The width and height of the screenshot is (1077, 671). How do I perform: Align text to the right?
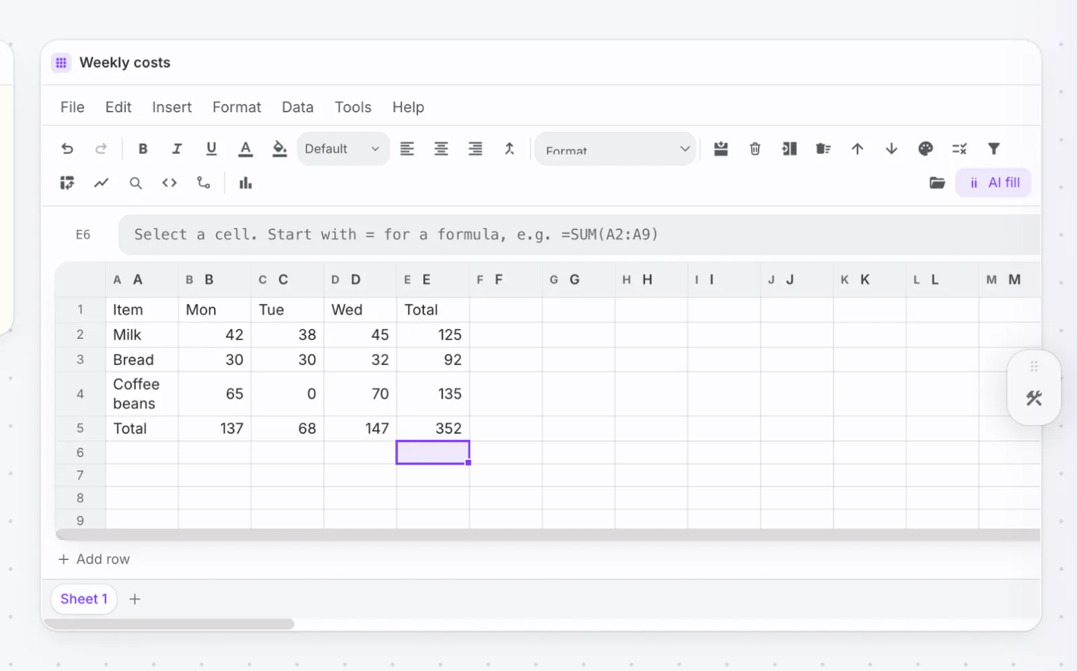(475, 149)
